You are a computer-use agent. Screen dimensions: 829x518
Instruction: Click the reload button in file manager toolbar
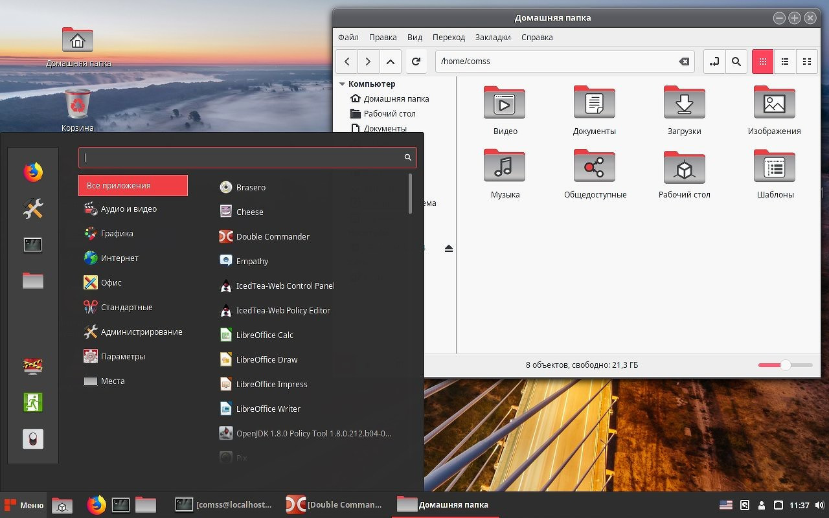416,62
